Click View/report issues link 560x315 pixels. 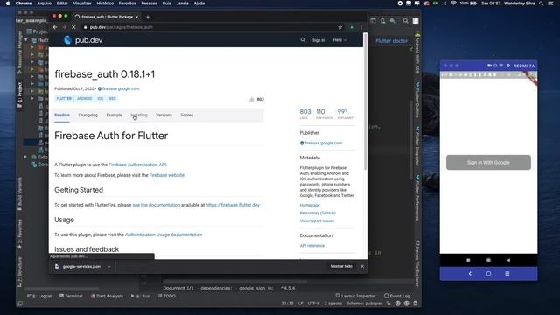tap(317, 220)
